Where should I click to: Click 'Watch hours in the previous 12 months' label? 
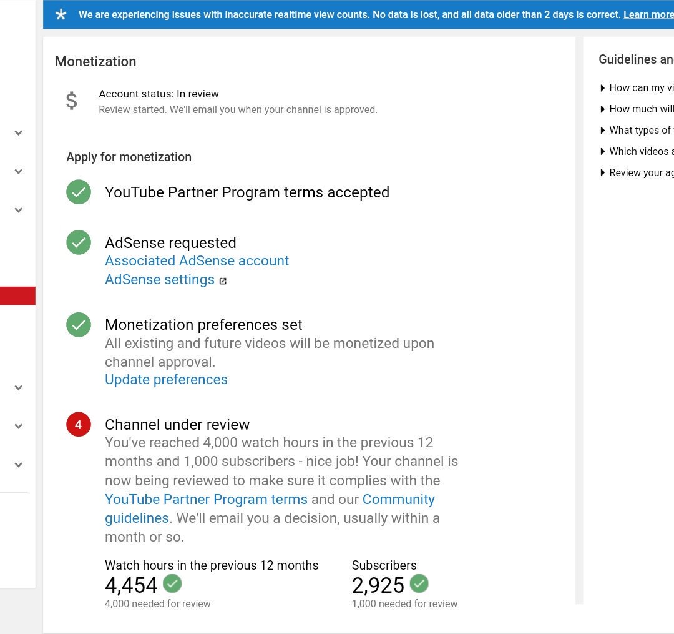tap(212, 565)
